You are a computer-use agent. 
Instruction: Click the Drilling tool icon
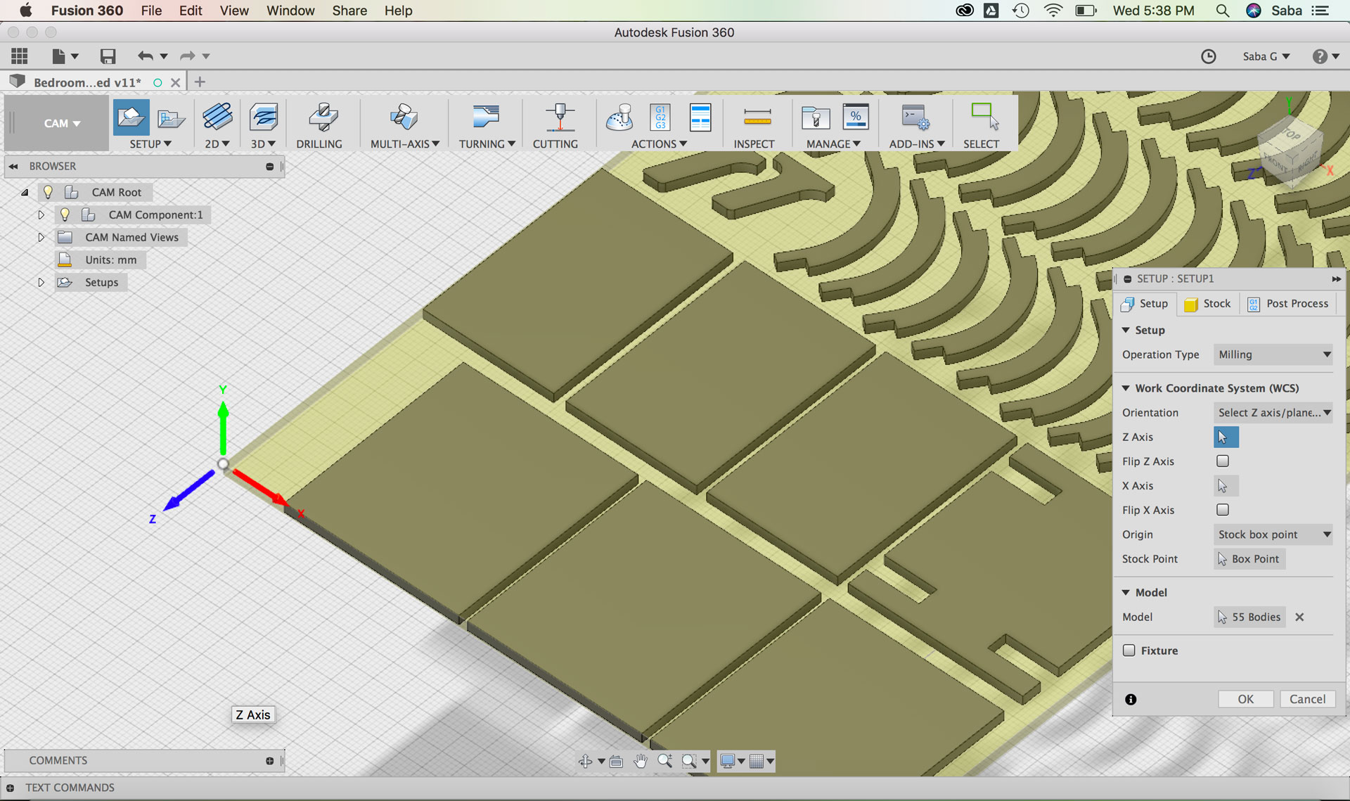click(x=322, y=117)
